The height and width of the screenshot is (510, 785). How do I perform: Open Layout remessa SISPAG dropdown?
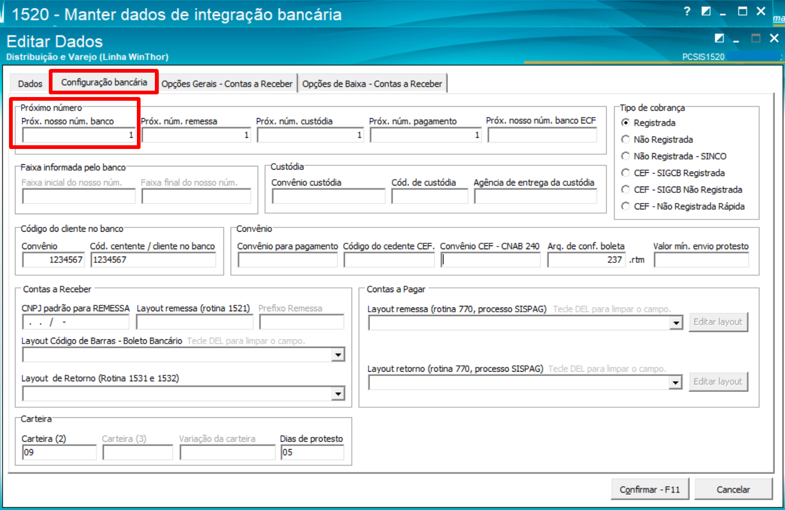676,323
